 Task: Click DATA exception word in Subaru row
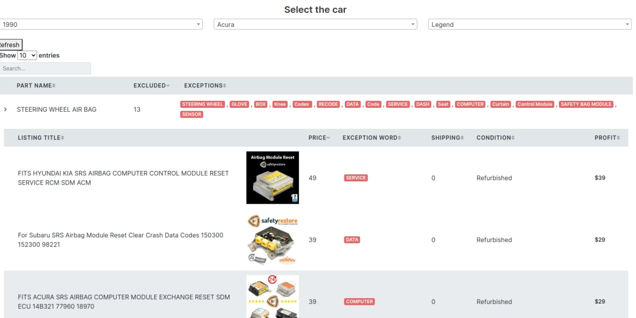click(x=352, y=239)
